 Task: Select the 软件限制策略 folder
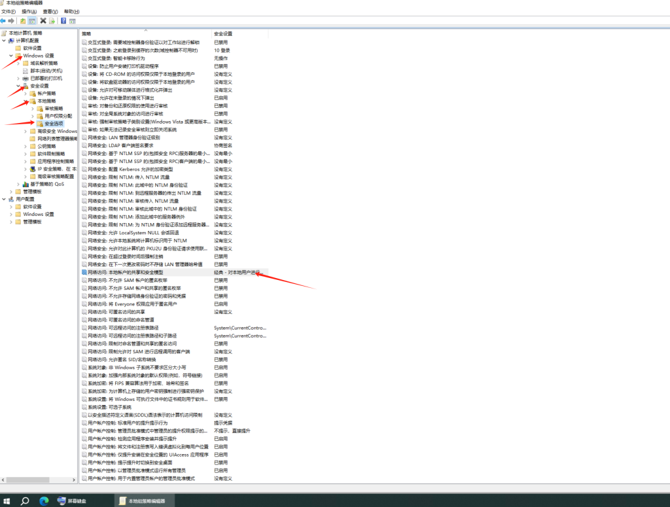point(51,154)
